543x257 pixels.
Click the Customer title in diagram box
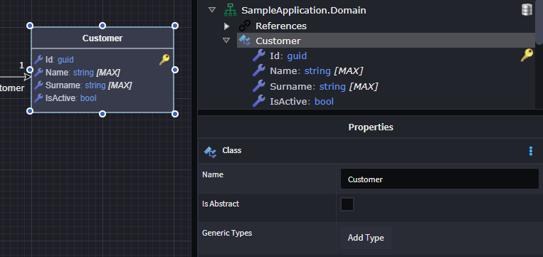(102, 38)
